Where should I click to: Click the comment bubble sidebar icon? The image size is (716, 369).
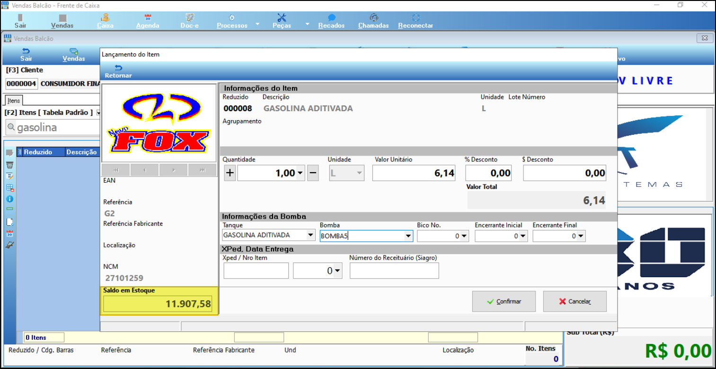tap(9, 153)
